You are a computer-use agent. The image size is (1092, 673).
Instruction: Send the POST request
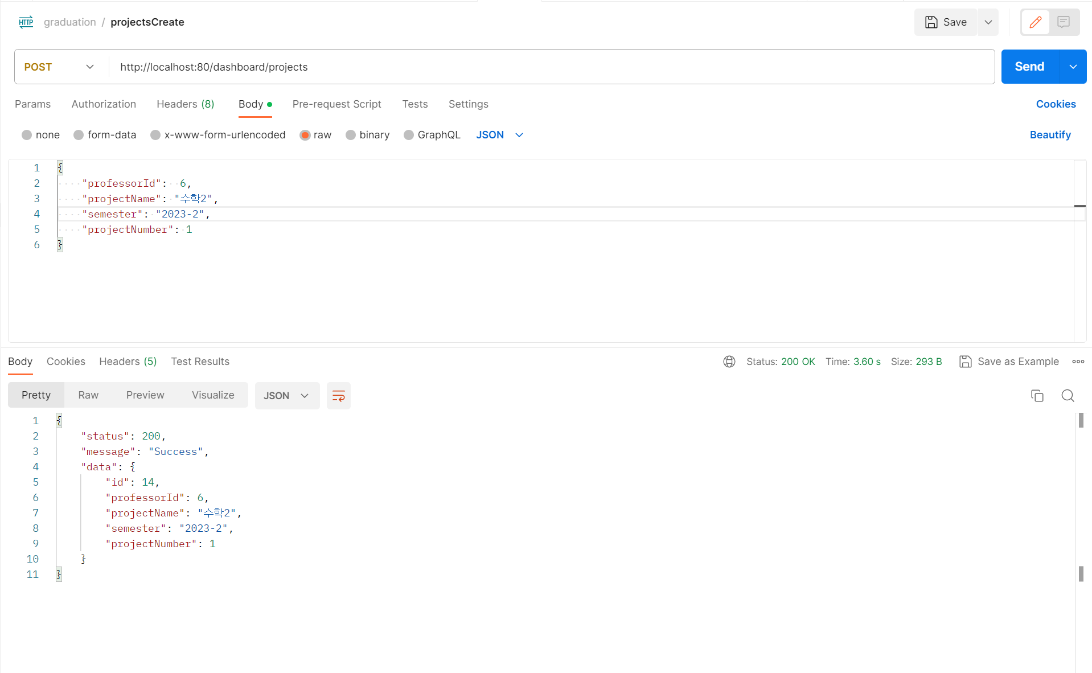[1030, 67]
